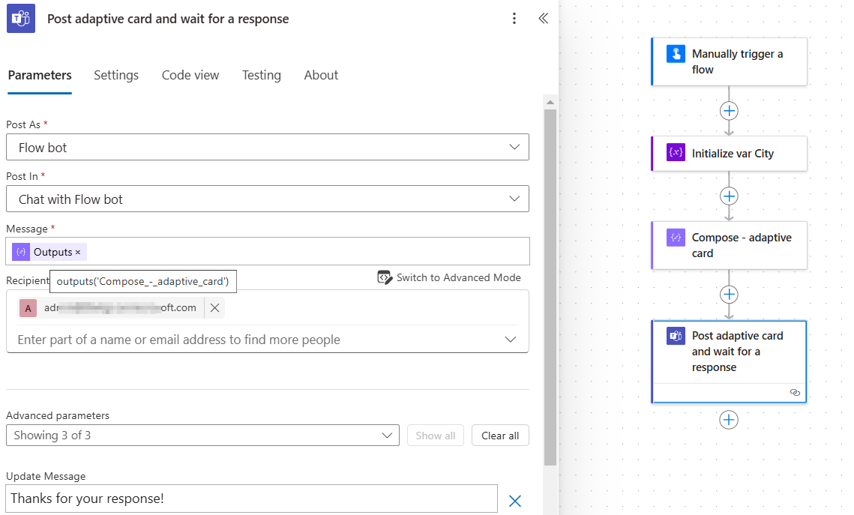Click the Teams connector icon in panel header

pos(21,19)
